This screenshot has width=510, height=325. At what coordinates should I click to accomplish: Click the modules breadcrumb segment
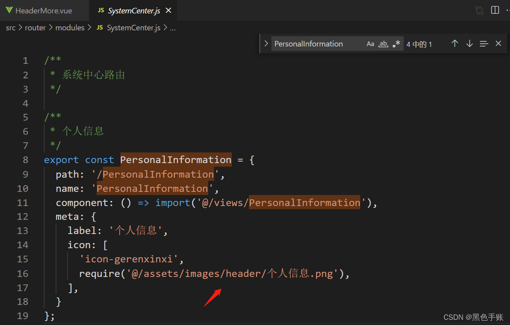pos(70,28)
